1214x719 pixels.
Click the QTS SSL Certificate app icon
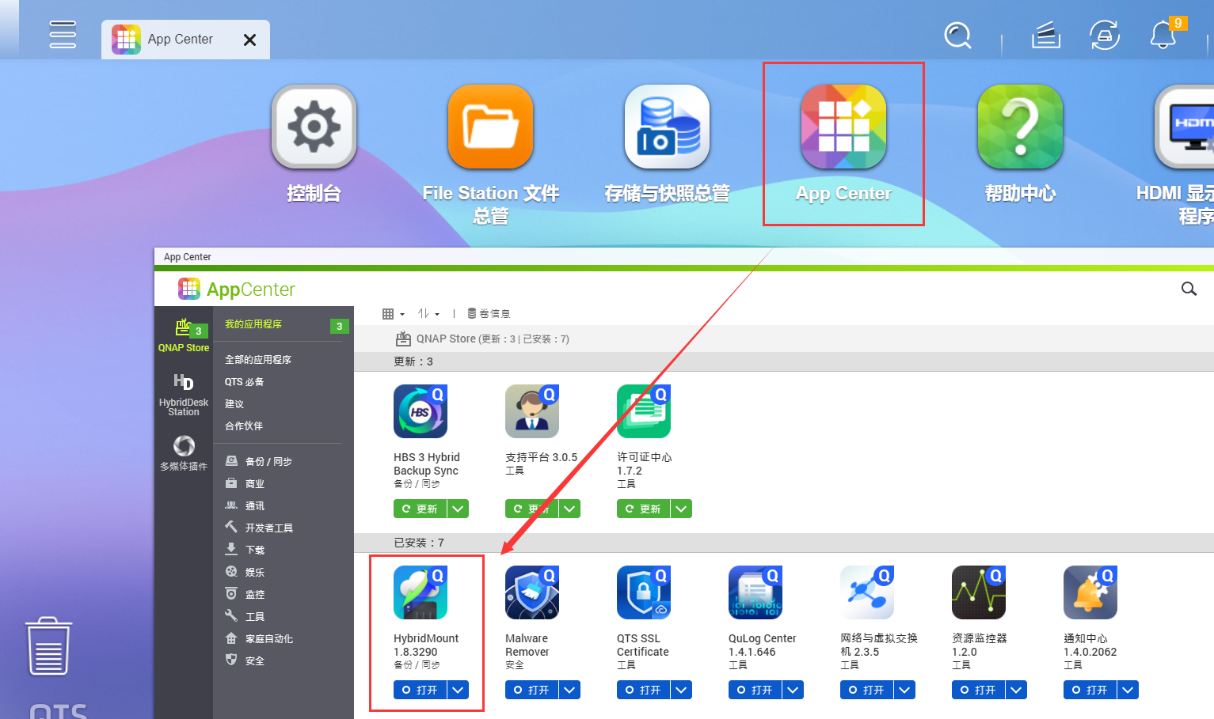pyautogui.click(x=644, y=592)
